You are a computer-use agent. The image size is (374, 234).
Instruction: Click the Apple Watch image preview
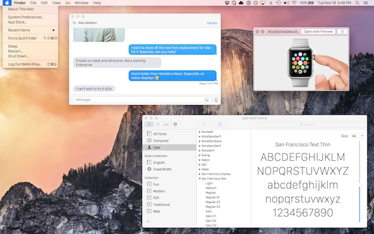coord(302,63)
